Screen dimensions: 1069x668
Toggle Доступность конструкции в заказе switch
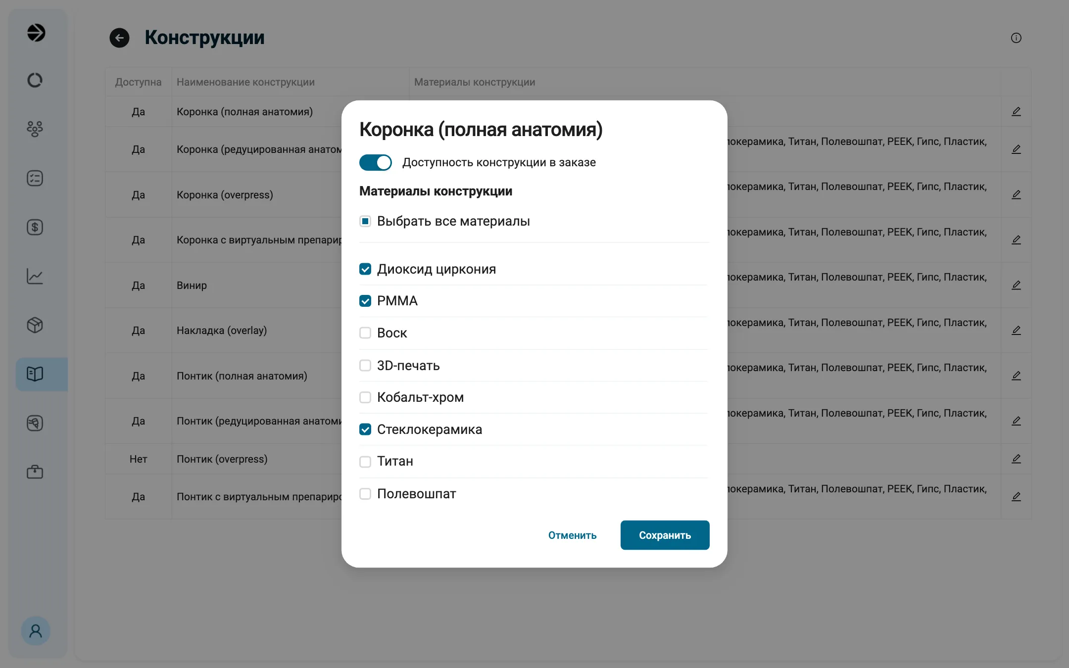pos(376,162)
